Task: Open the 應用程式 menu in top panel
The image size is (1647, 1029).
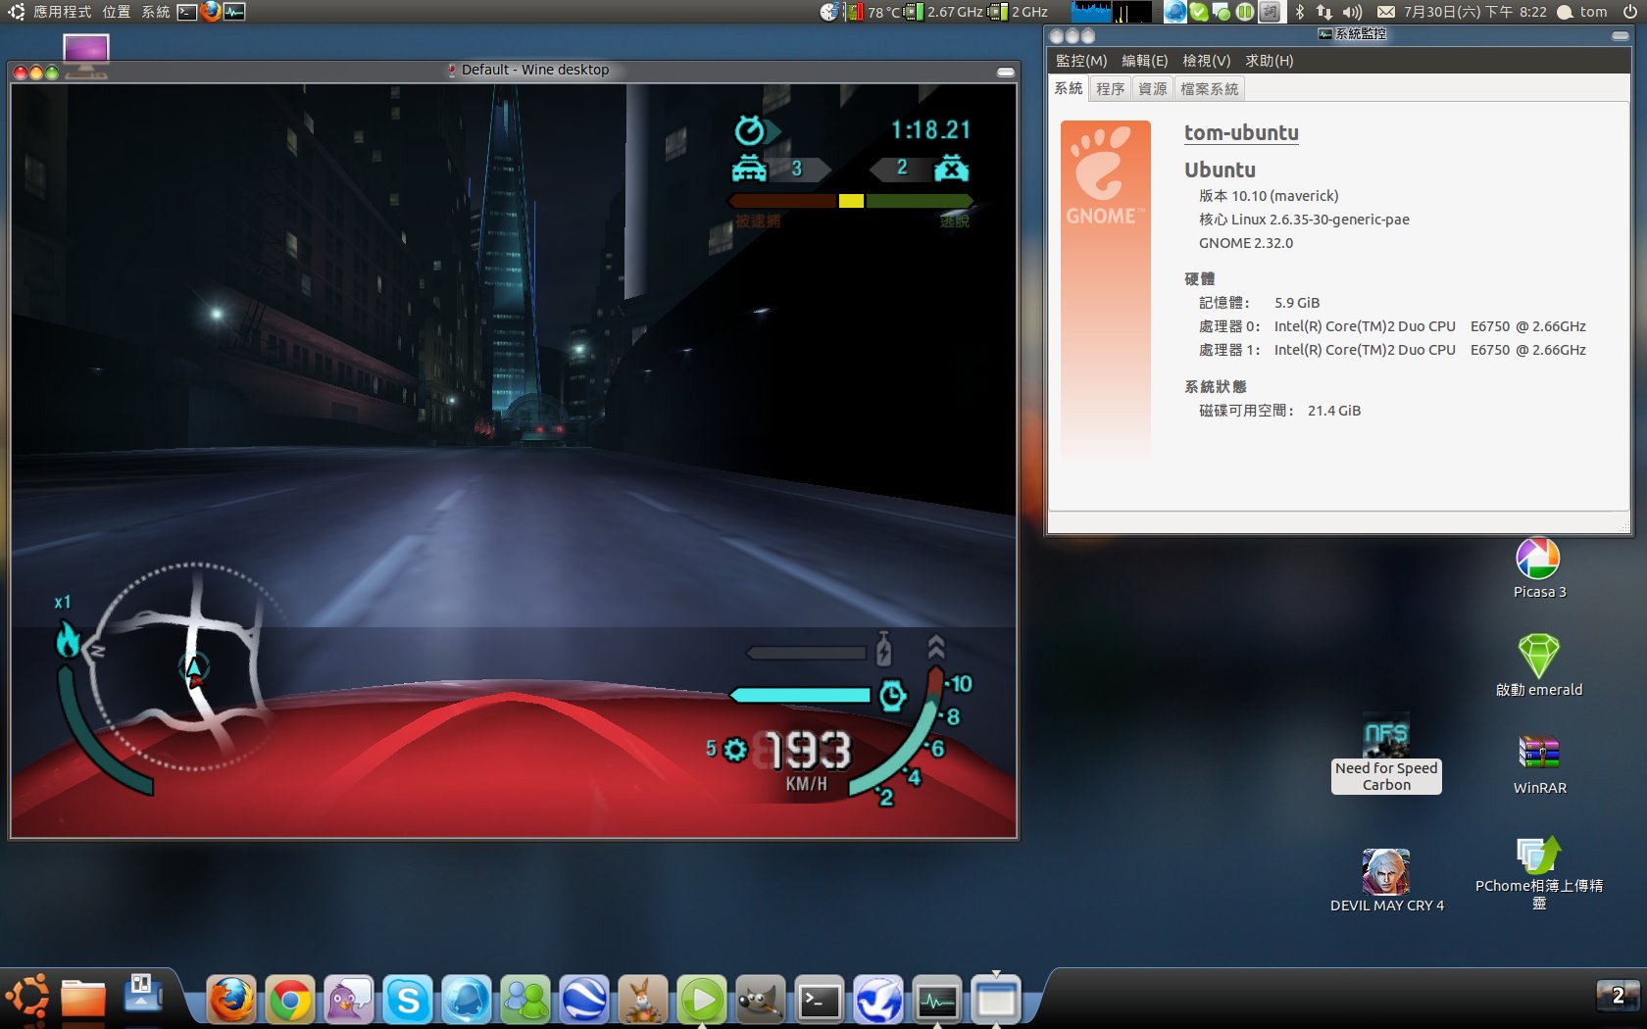Action: click(62, 12)
